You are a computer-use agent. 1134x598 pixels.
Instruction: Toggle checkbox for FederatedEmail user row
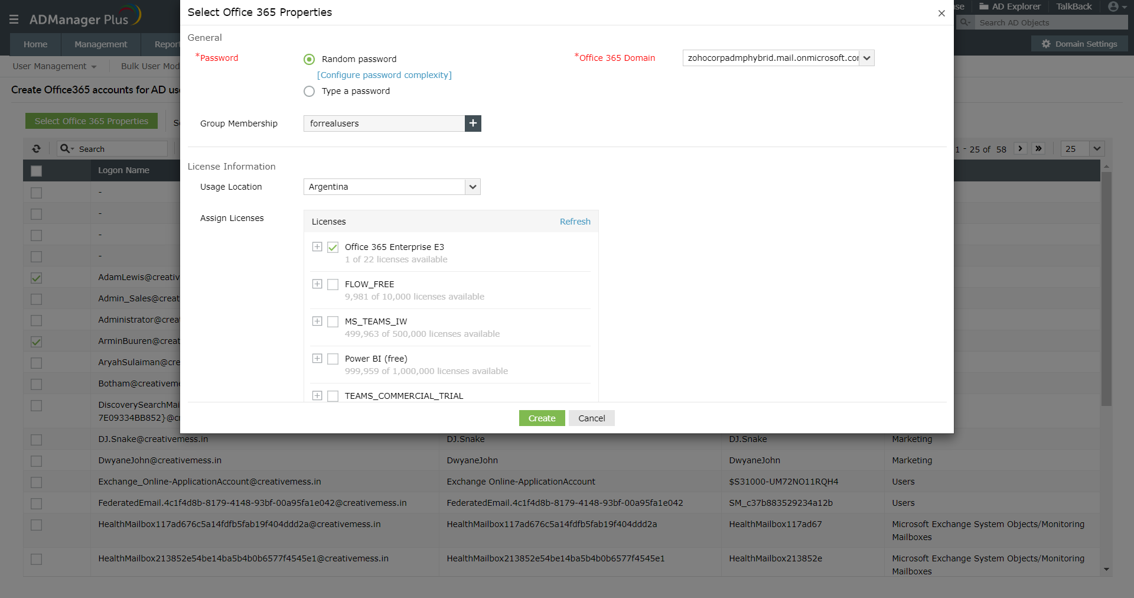37,503
